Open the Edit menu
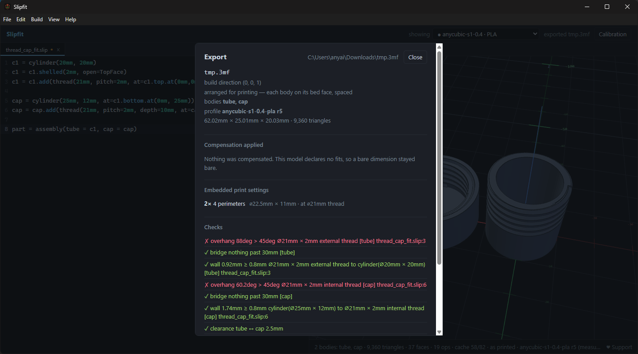 pos(21,19)
